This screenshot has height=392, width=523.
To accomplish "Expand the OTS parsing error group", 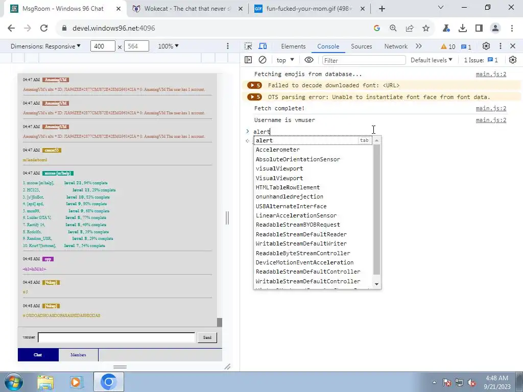I will tap(254, 97).
